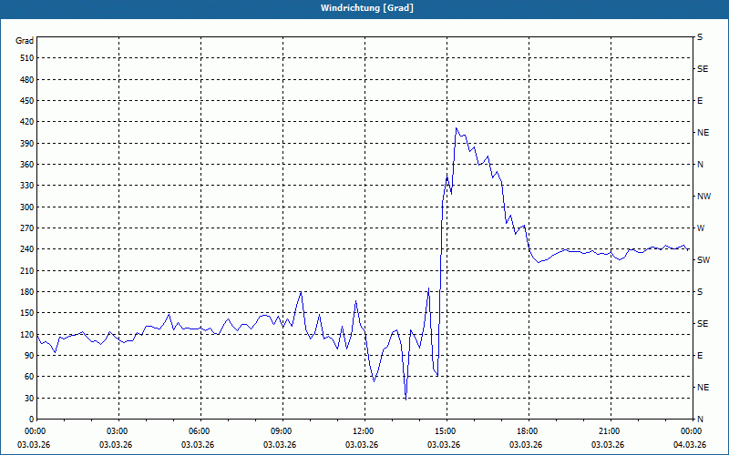
Task: Select the N compass label level with 360
Action: pos(700,165)
